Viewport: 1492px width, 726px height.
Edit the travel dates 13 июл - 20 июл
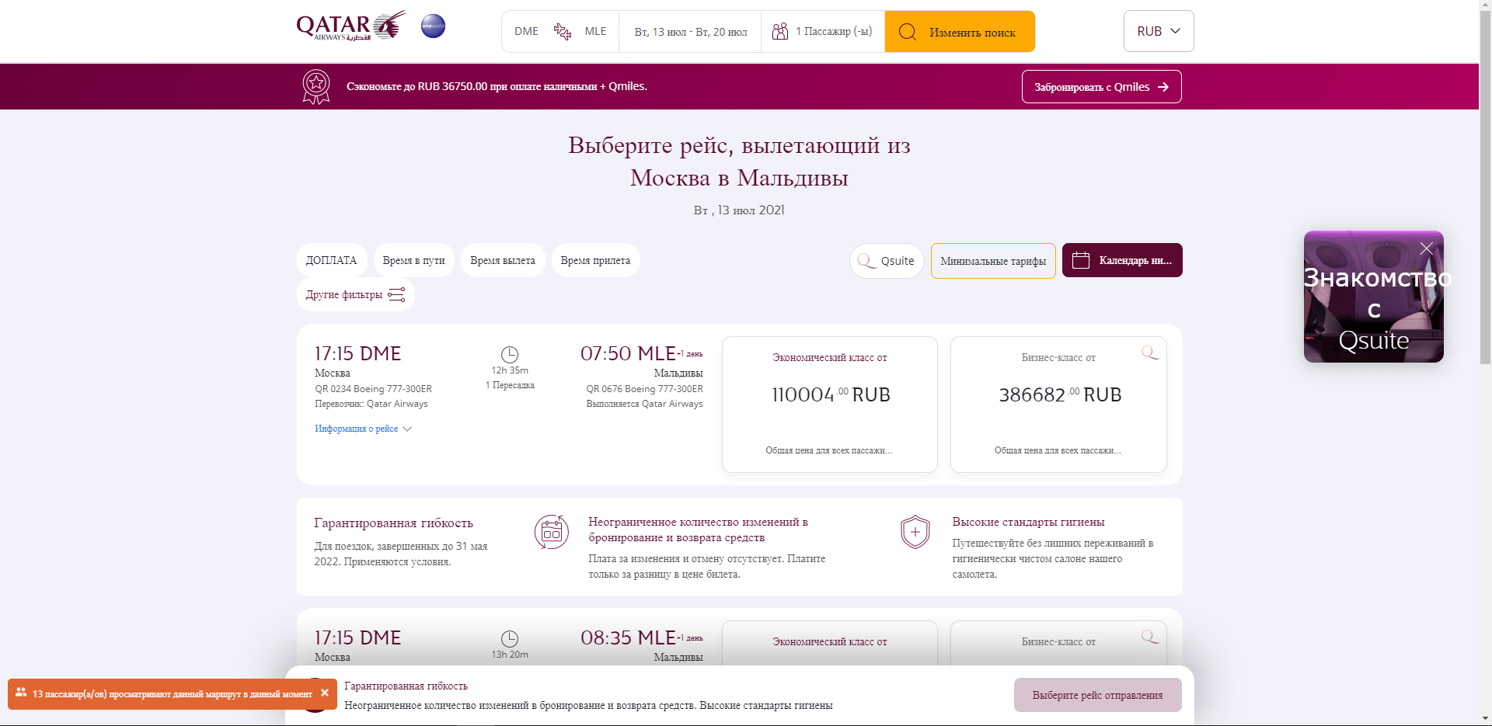click(690, 32)
